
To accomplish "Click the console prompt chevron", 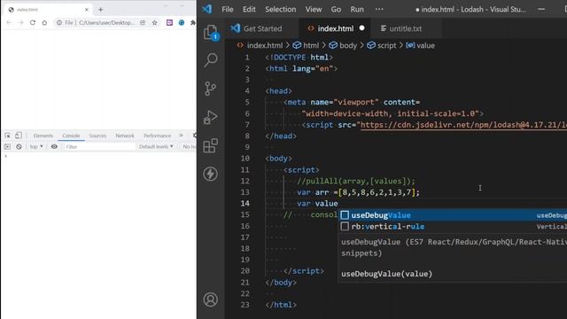I will 5,156.
